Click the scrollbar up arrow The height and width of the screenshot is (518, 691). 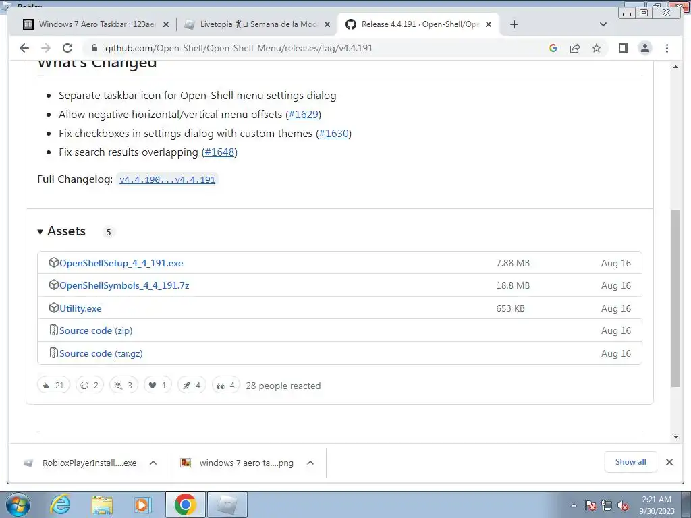675,67
